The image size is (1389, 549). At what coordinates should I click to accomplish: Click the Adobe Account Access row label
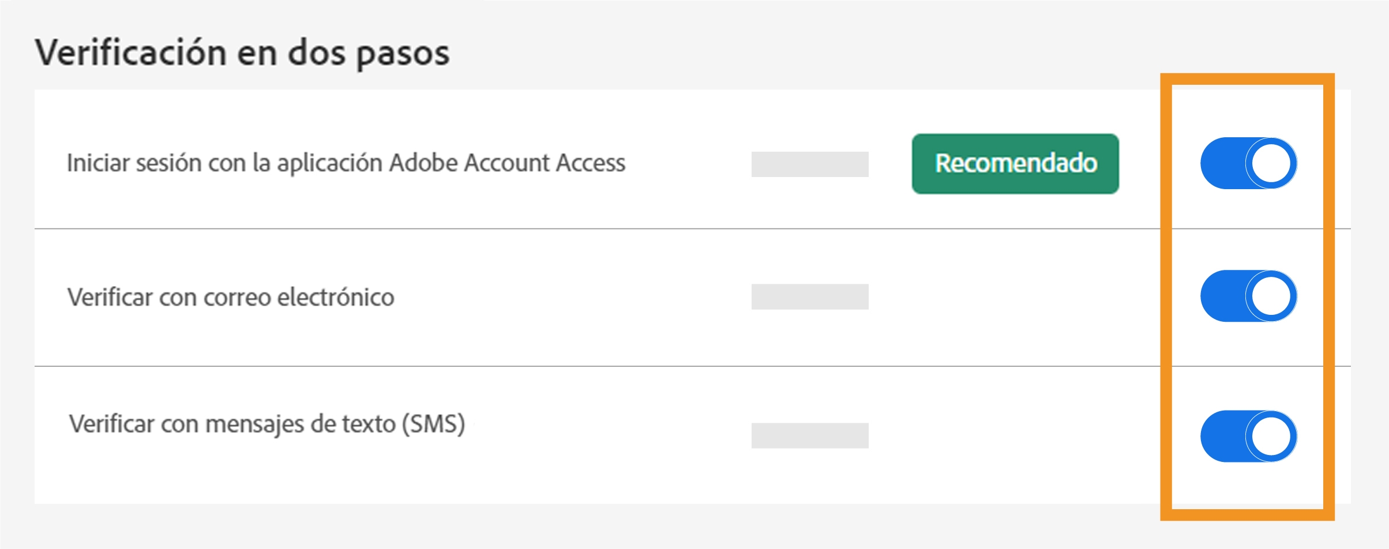(x=346, y=163)
